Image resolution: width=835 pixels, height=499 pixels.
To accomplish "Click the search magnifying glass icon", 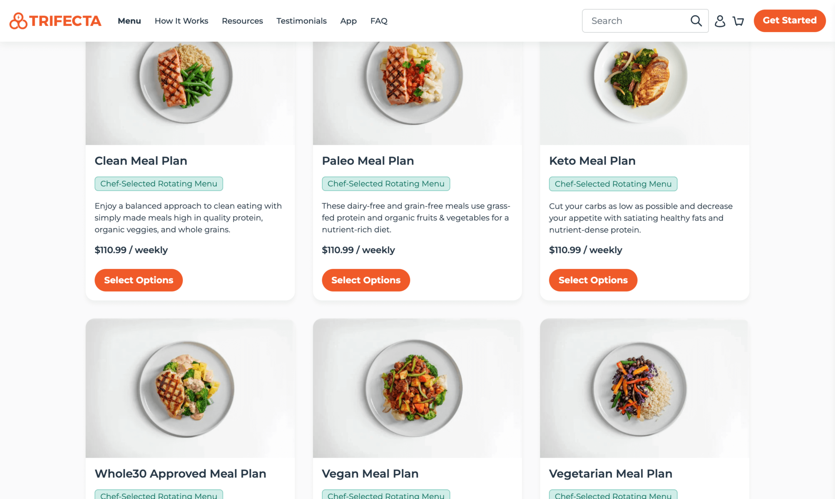I will pos(696,21).
